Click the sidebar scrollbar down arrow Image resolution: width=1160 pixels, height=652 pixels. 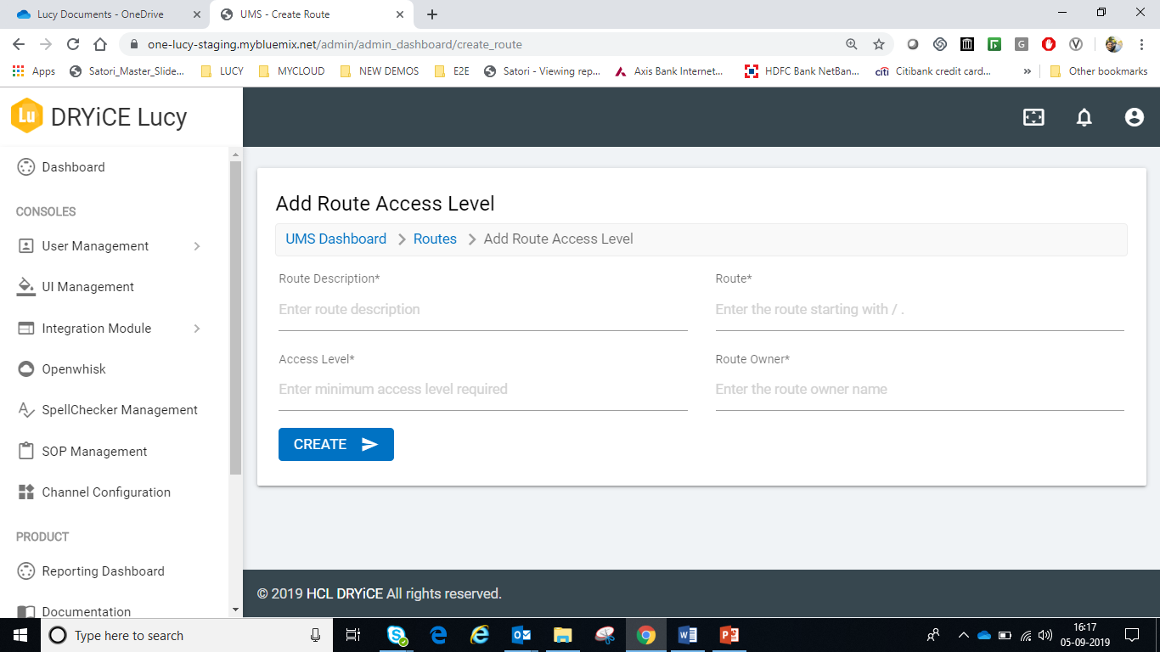pyautogui.click(x=235, y=610)
